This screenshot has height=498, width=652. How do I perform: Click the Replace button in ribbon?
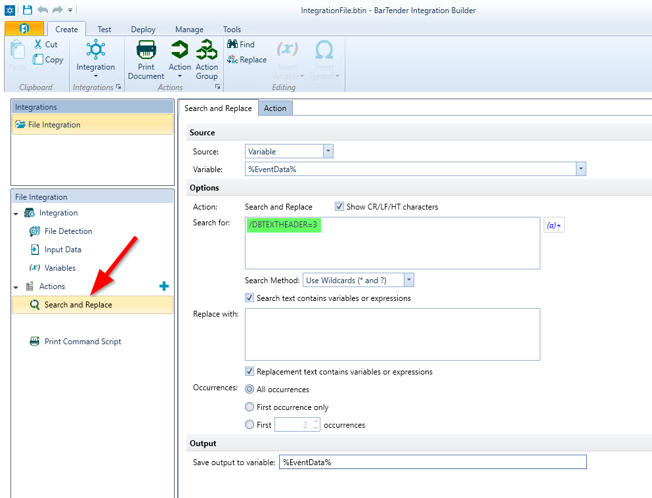[x=247, y=60]
